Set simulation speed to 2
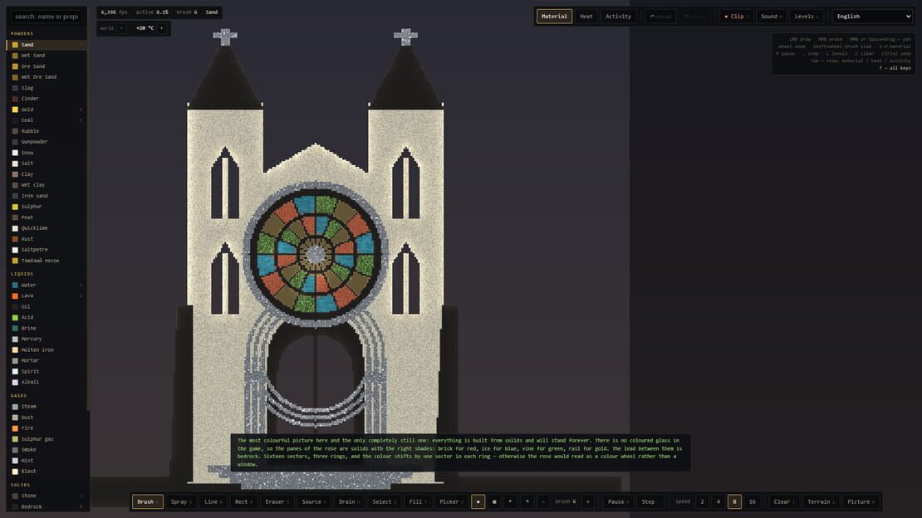The image size is (922, 518). pyautogui.click(x=702, y=501)
